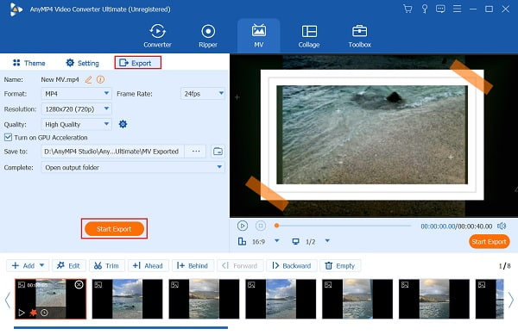Mute the preview volume icon
Screen dimensions: 518x335
tap(502, 226)
